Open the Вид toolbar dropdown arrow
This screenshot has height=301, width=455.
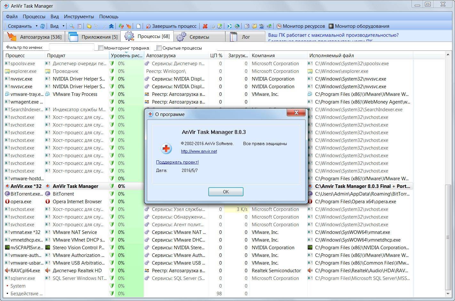[63, 26]
